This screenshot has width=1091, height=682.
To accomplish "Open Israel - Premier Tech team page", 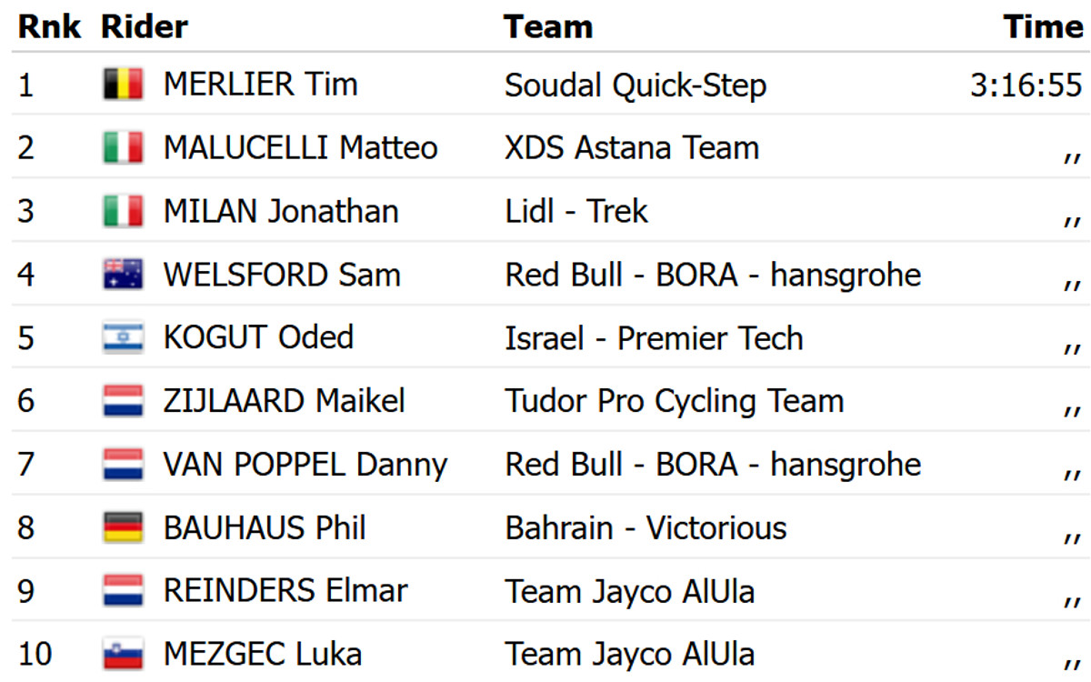I will (654, 338).
